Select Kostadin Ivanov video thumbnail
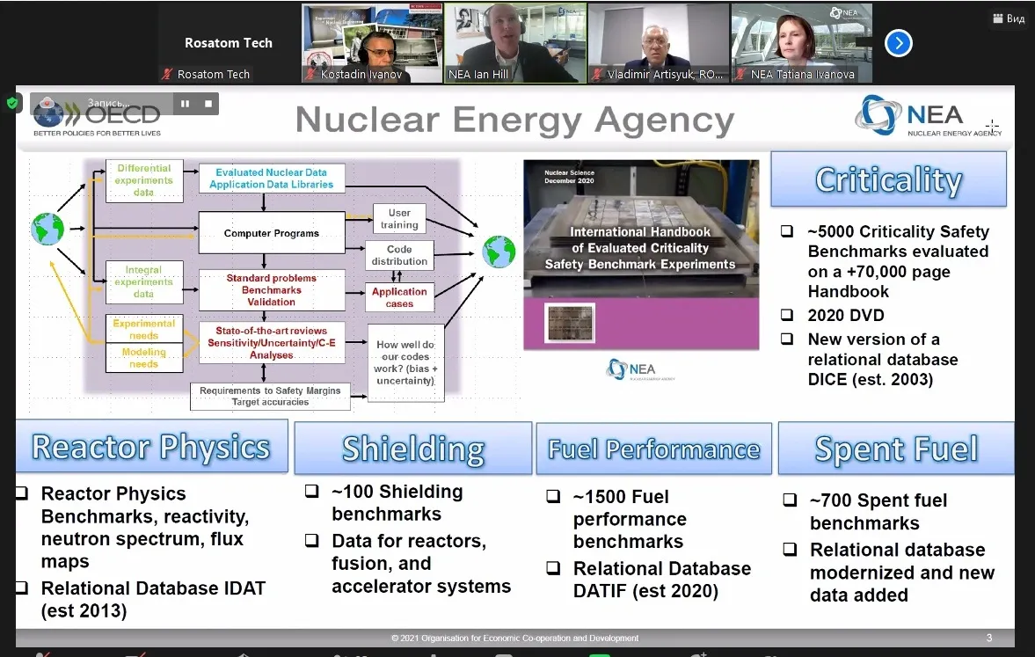This screenshot has width=1035, height=657. pyautogui.click(x=372, y=44)
